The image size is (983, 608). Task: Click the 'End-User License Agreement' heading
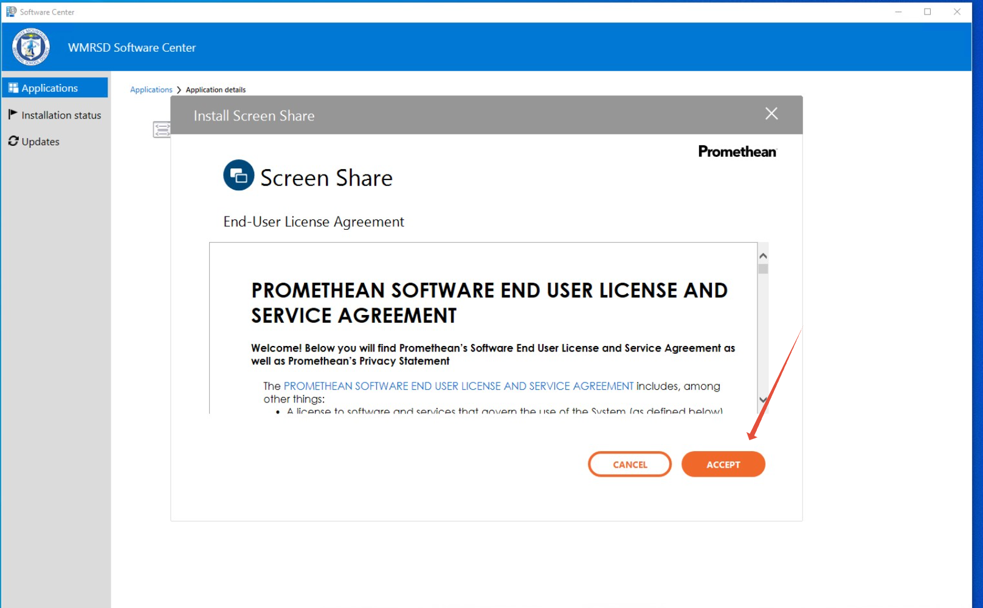point(313,221)
